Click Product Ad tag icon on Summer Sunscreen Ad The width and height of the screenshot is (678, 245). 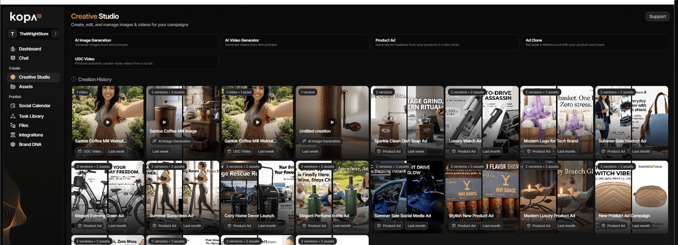point(155,226)
